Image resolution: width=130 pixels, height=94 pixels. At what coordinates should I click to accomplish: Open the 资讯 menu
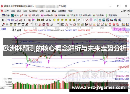coord(19,11)
